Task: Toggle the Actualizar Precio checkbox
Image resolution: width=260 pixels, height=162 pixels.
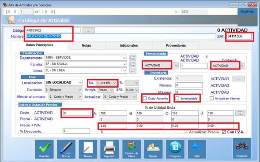Action: coord(185,132)
